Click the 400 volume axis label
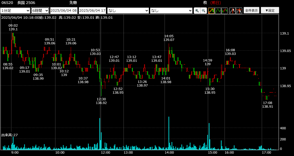Viewport: 294px width, 156px height. pyautogui.click(x=283, y=128)
